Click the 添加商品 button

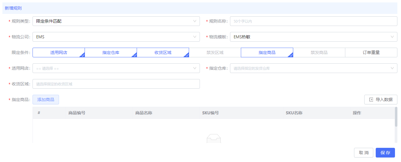coord(46,100)
